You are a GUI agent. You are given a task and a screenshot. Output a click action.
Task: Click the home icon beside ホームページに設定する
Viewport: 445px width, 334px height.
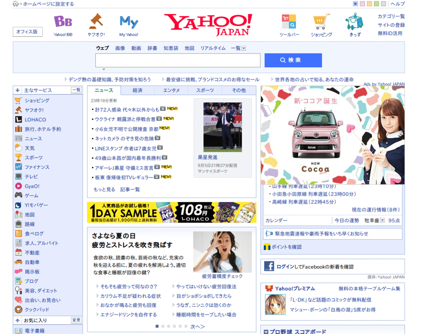(16, 3)
